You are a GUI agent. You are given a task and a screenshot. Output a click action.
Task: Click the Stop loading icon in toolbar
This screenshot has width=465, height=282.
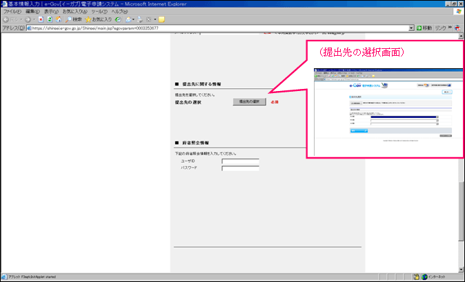coord(41,19)
